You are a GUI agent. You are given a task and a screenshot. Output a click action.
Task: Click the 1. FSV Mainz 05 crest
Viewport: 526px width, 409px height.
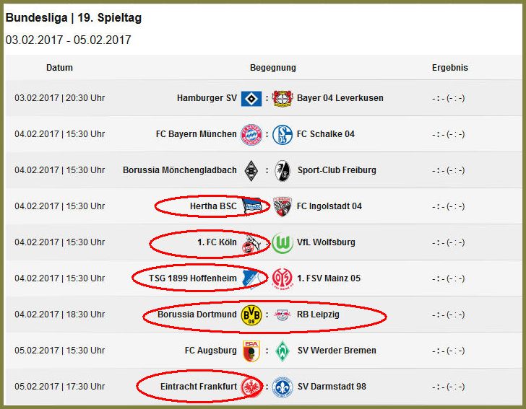pyautogui.click(x=283, y=278)
